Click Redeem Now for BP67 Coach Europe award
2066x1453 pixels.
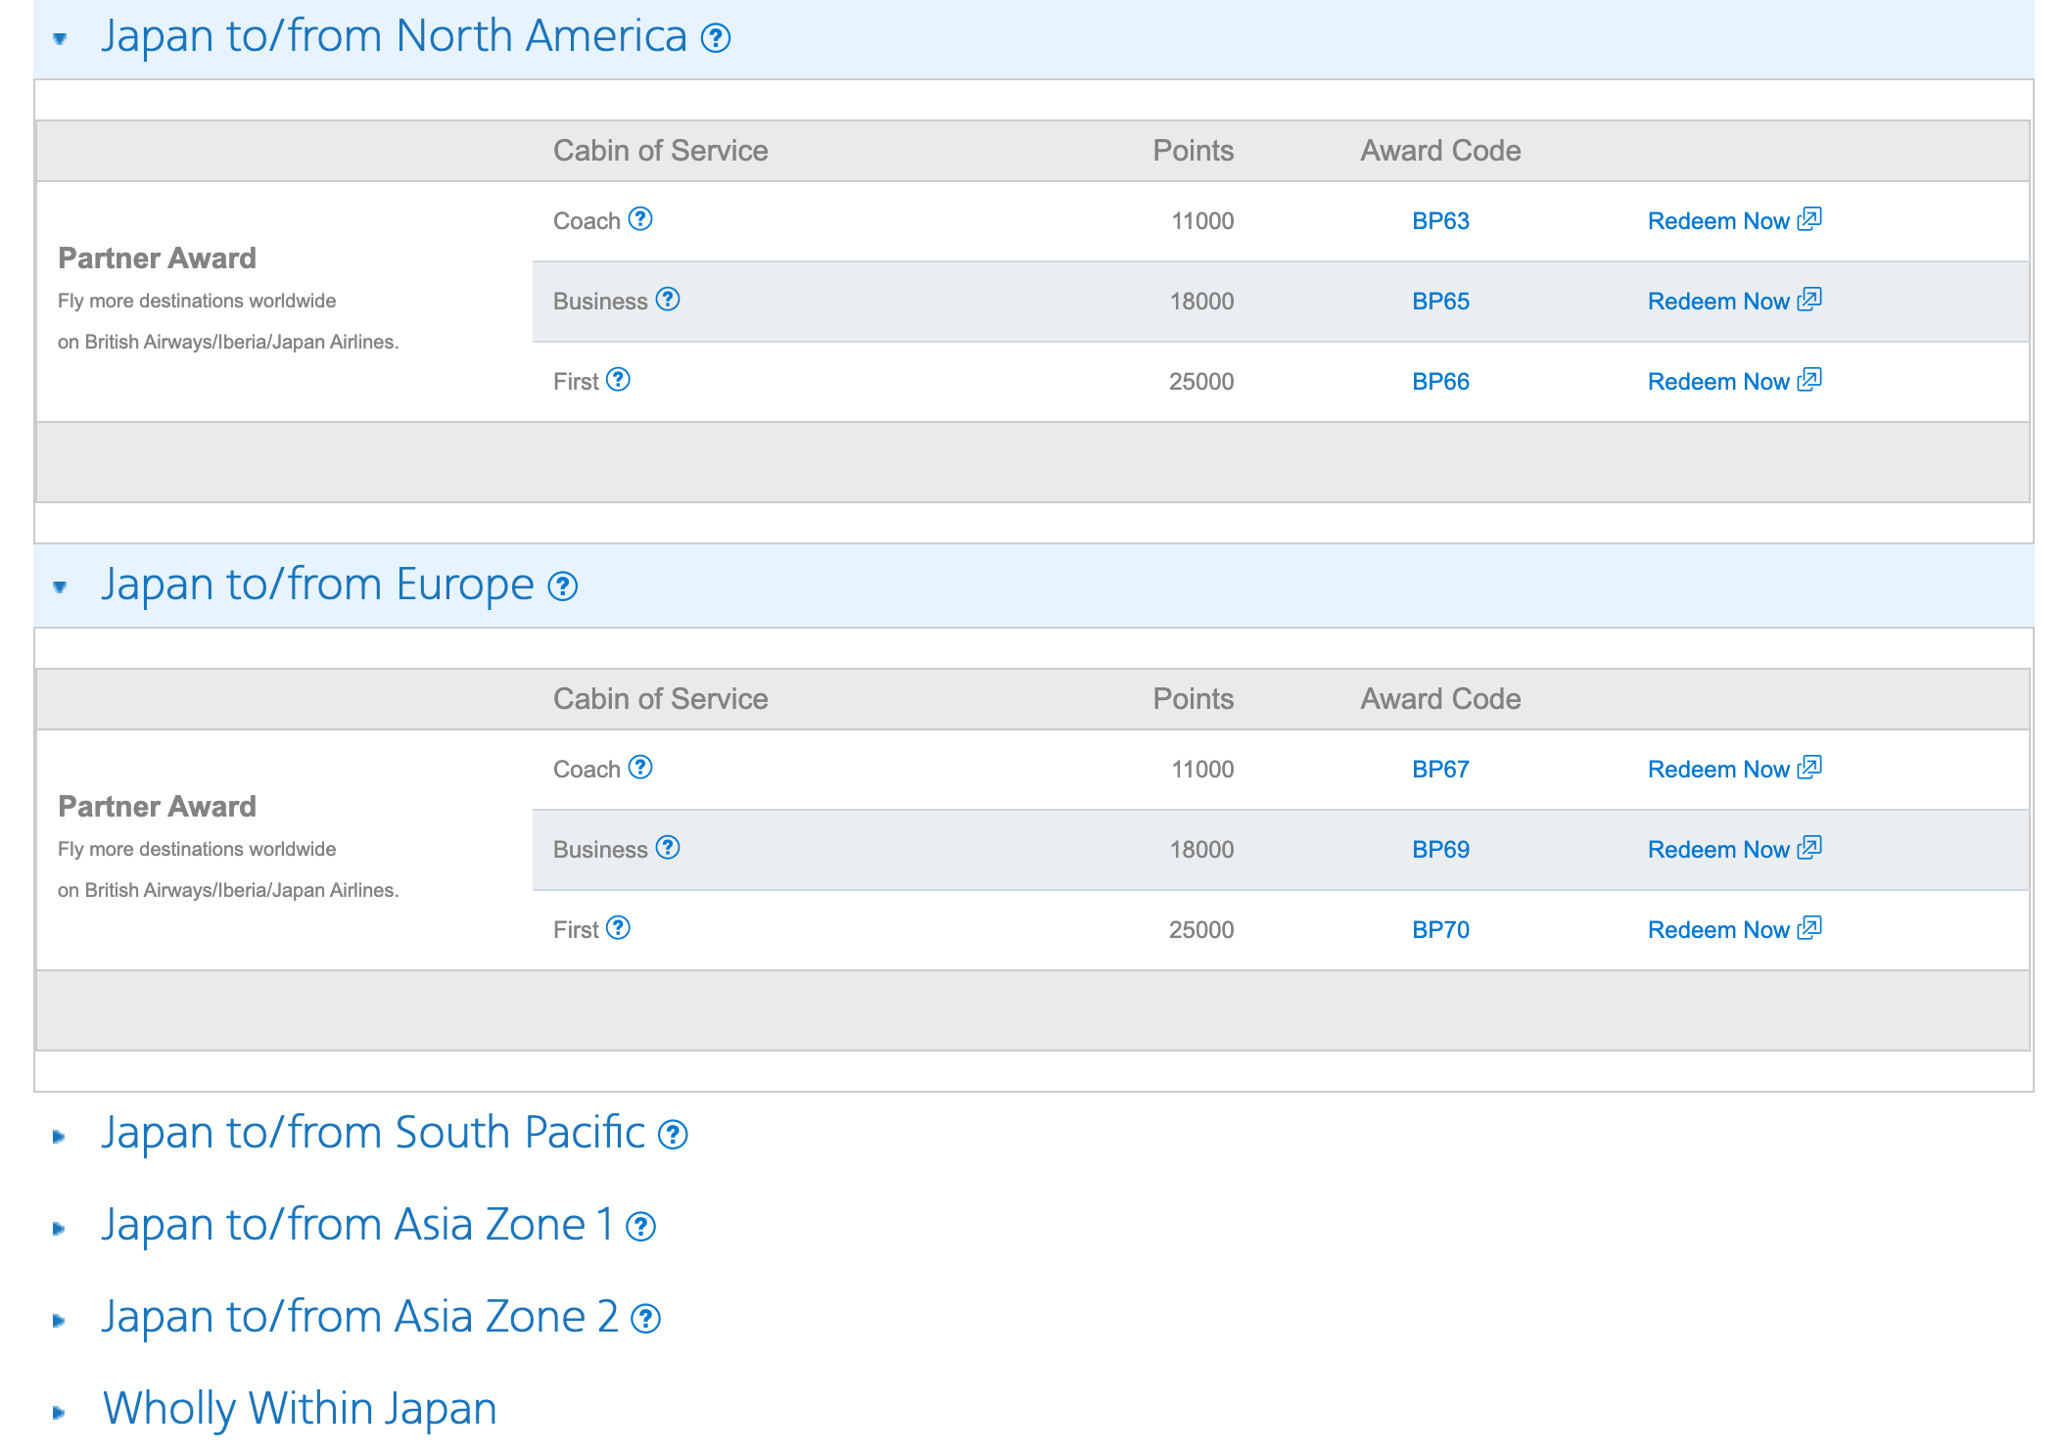[x=1718, y=770]
